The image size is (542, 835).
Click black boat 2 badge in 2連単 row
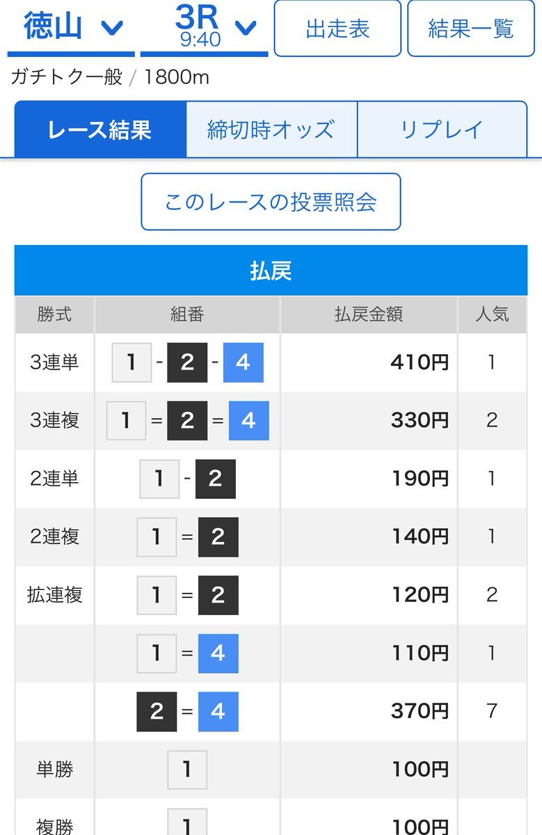tap(215, 479)
